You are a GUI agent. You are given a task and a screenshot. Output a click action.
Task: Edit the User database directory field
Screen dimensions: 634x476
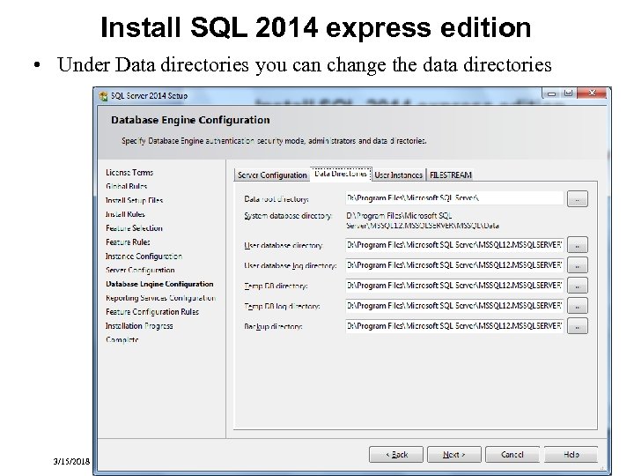point(454,245)
